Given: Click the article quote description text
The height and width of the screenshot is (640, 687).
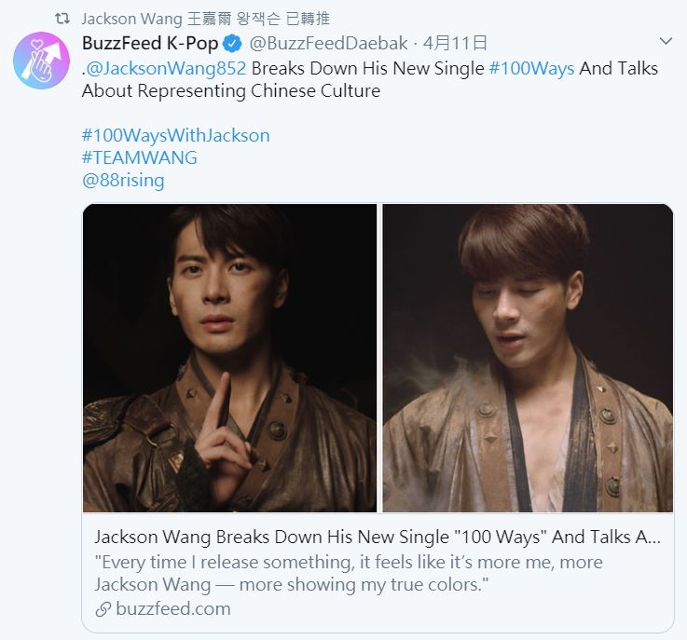Looking at the screenshot, I should click(348, 573).
